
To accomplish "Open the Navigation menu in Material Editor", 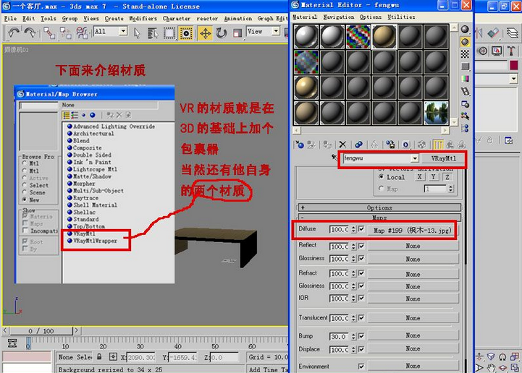I will pyautogui.click(x=339, y=17).
